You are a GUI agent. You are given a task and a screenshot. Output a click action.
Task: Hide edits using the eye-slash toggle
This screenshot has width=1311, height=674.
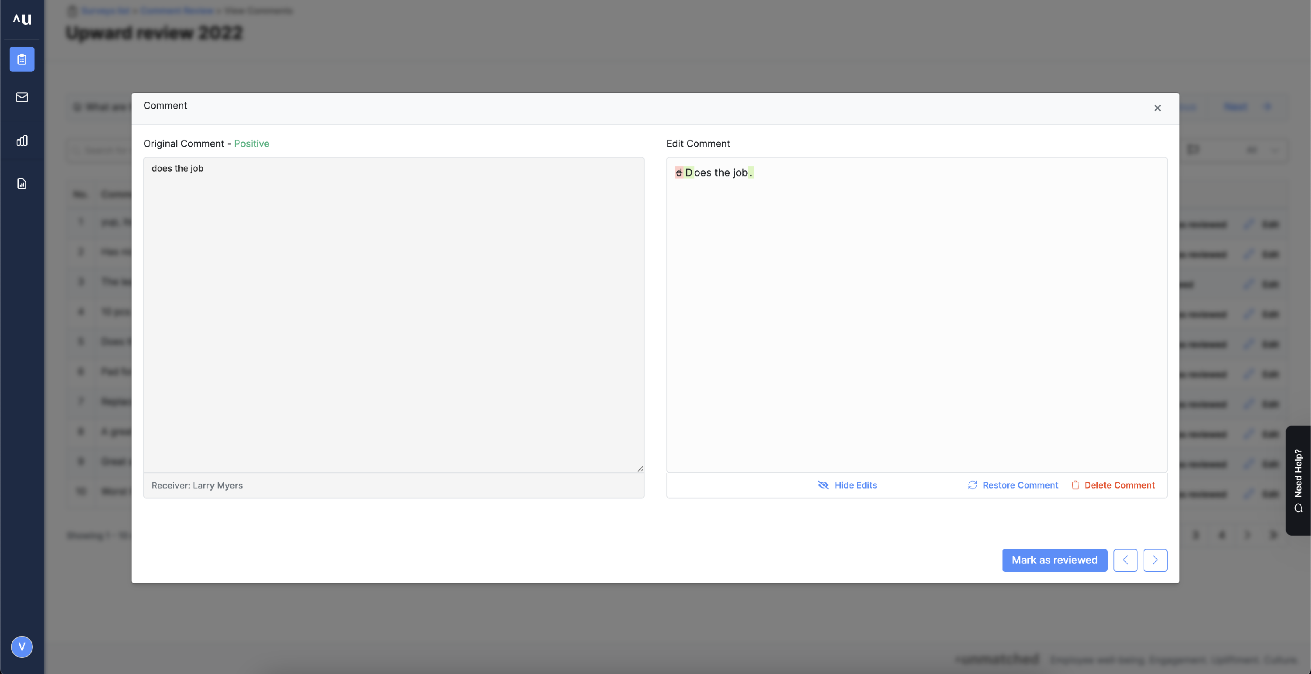click(x=847, y=485)
